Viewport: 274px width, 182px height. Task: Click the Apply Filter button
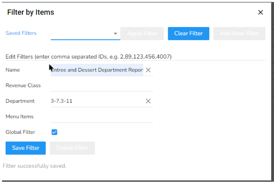tap(142, 34)
